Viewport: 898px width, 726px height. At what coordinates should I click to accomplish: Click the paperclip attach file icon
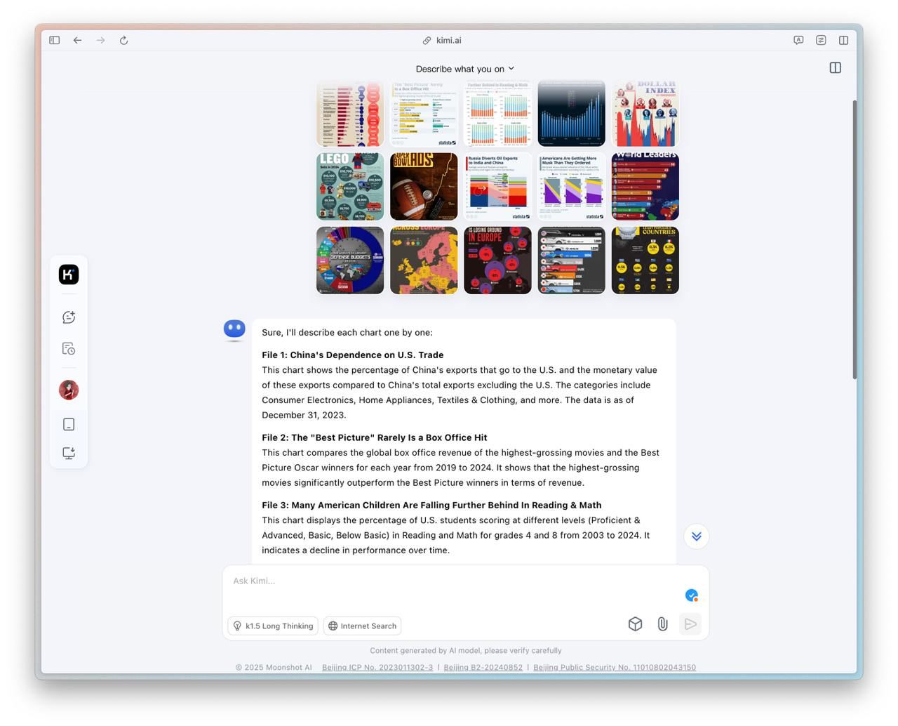click(662, 624)
